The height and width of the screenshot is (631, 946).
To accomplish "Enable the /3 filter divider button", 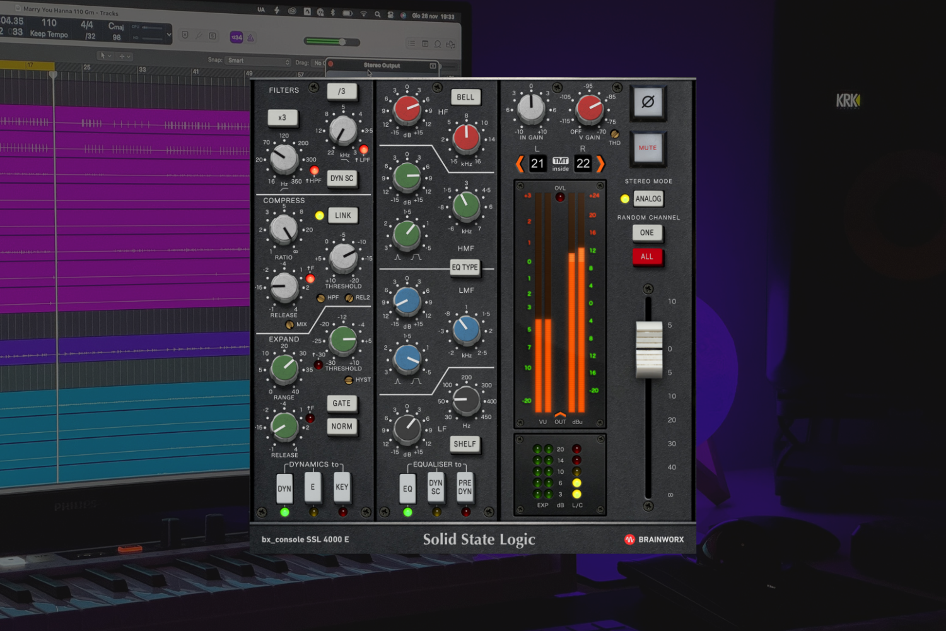I will (x=342, y=91).
